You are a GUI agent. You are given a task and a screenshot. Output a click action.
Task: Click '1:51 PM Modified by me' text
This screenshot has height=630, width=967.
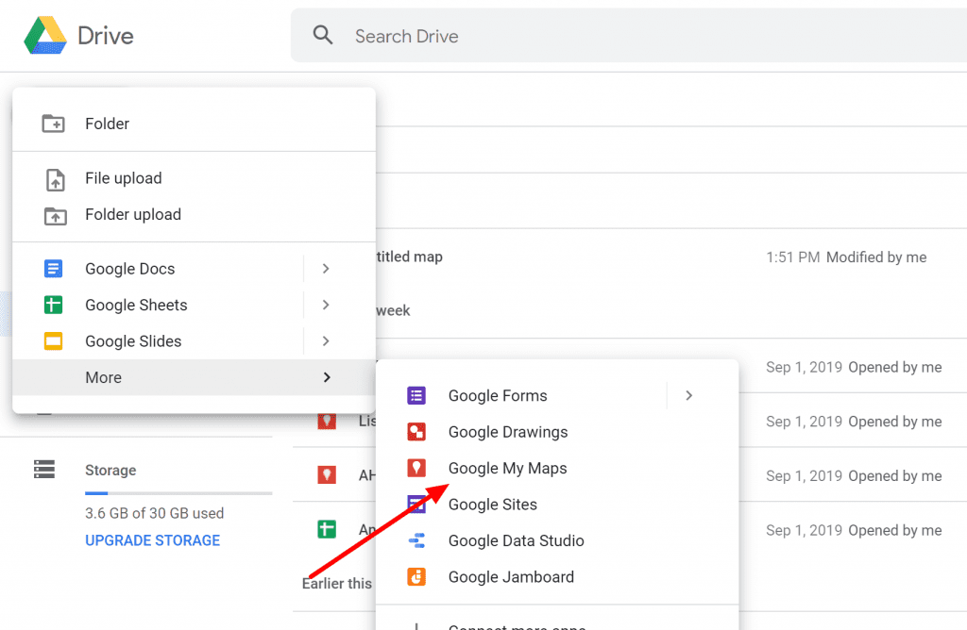pyautogui.click(x=846, y=257)
